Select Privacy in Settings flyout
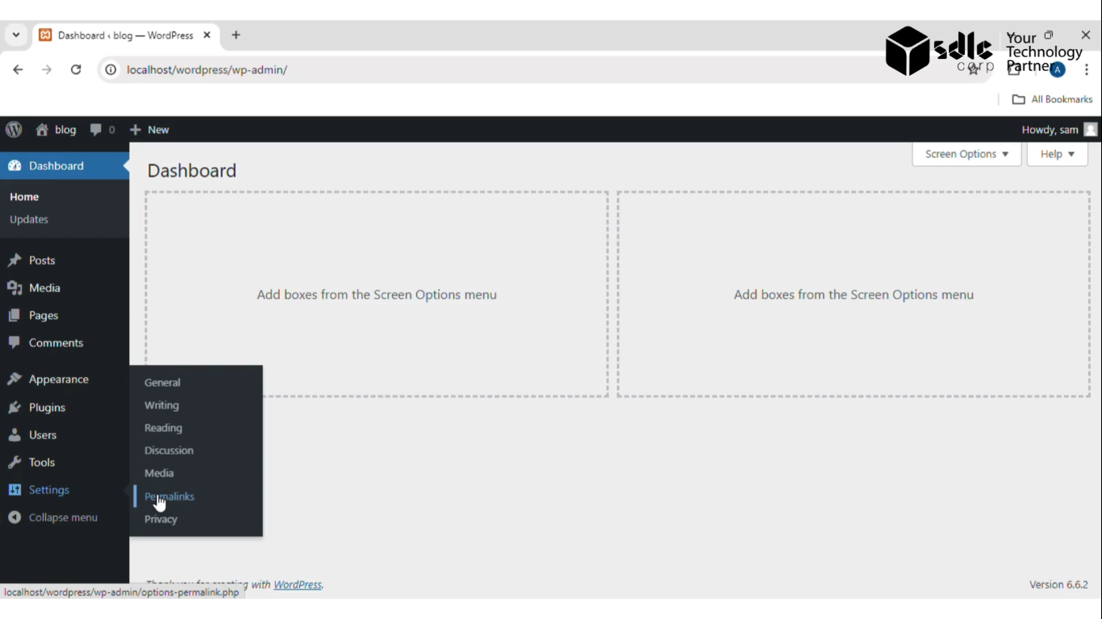Image resolution: width=1102 pixels, height=619 pixels. click(161, 519)
